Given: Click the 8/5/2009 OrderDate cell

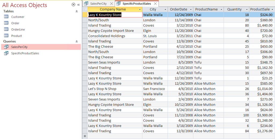Looking at the screenshot, I should (180, 62).
